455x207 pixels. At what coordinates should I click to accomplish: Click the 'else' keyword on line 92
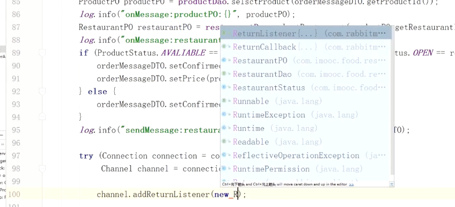97,92
